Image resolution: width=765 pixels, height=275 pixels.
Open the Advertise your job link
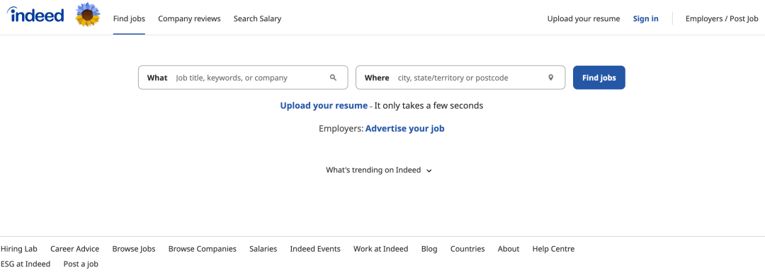[405, 129]
